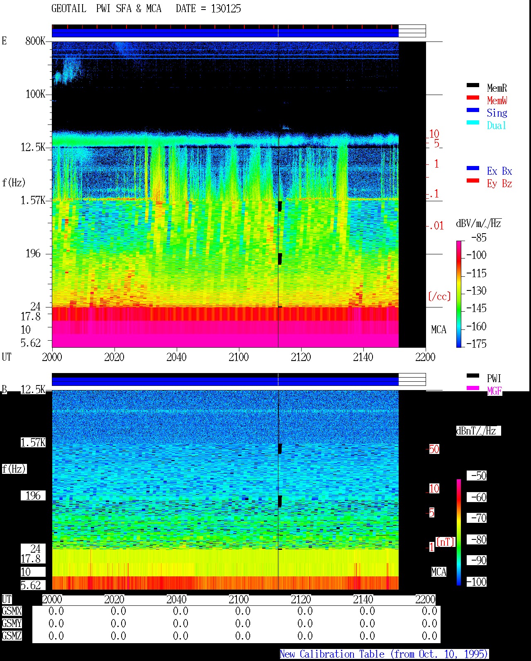The width and height of the screenshot is (531, 661).
Task: Select the "Ey Bz" legend label
Action: click(499, 183)
